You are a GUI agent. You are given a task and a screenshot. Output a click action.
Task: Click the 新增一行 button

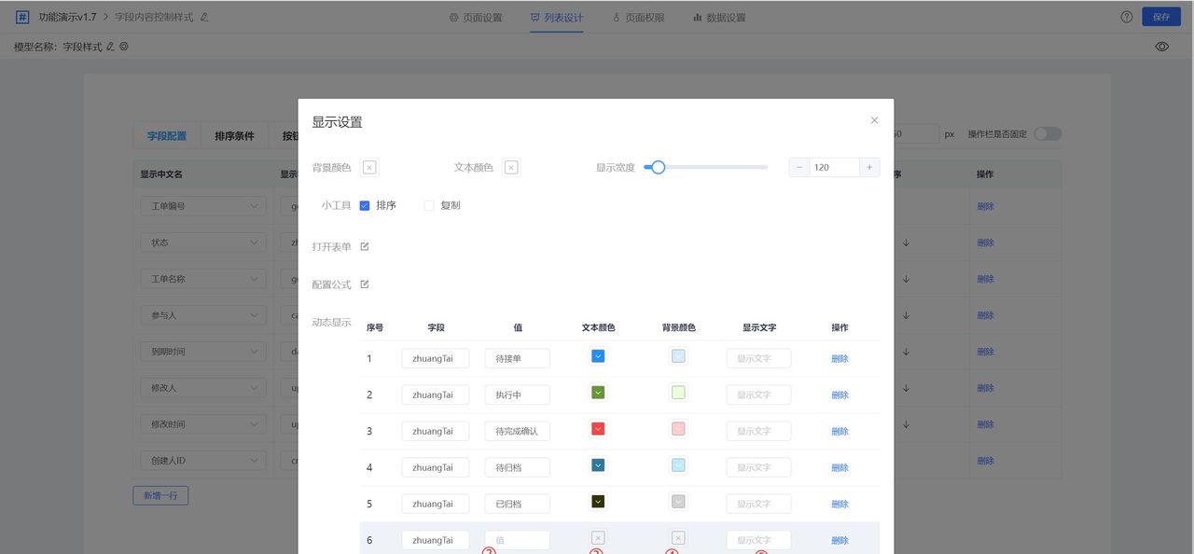click(160, 495)
